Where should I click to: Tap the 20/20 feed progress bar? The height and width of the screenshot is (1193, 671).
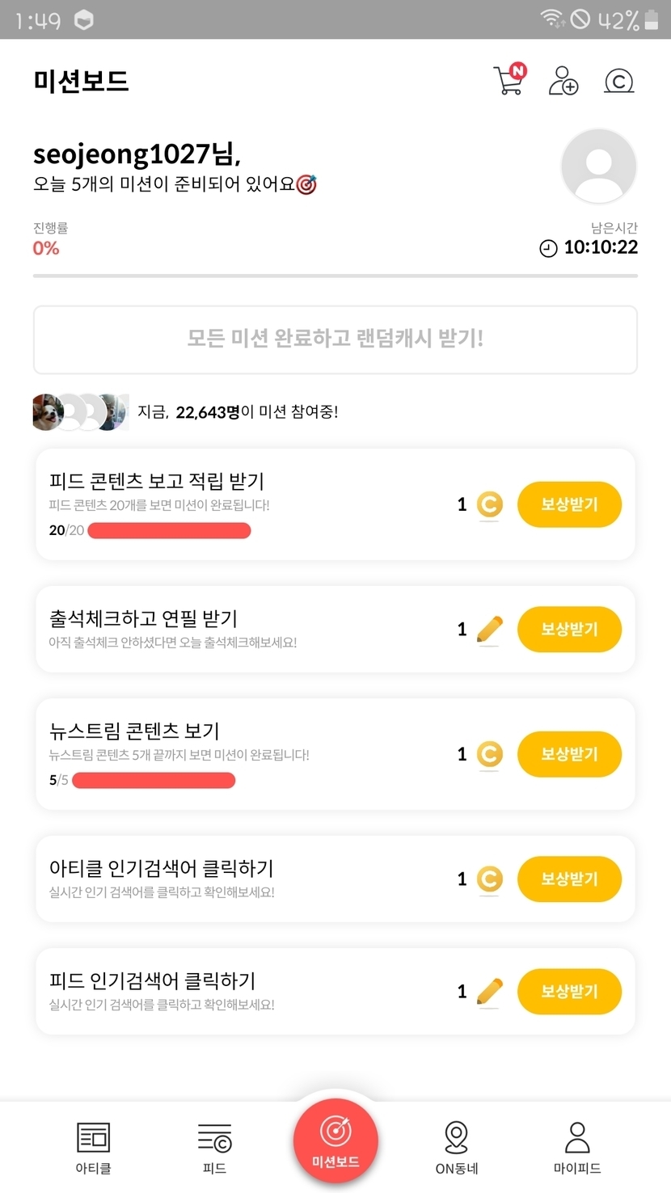[169, 530]
